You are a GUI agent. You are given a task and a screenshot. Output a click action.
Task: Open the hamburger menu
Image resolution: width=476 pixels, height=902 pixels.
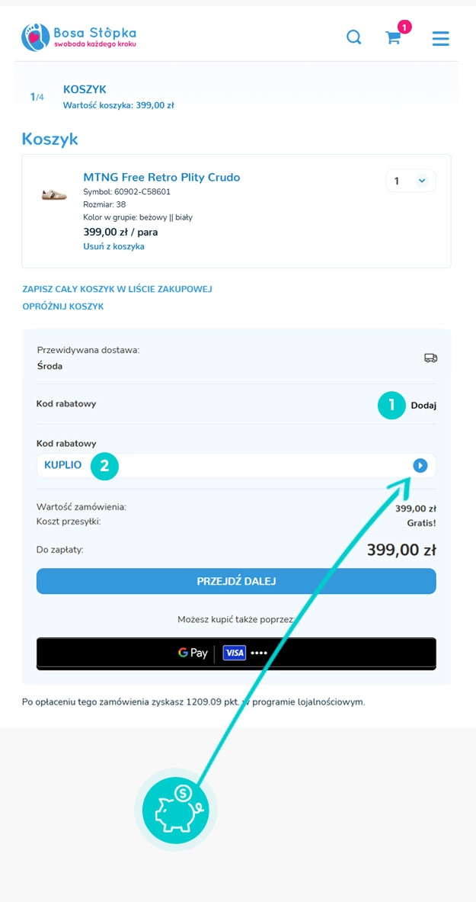tap(440, 38)
